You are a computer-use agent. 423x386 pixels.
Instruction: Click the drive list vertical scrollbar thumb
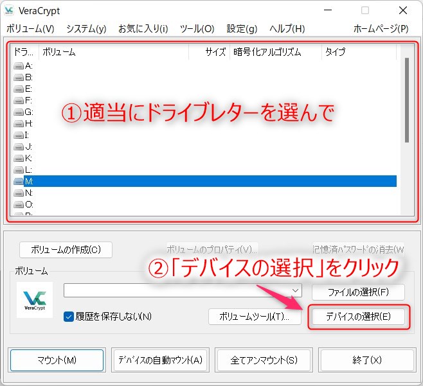pos(407,100)
